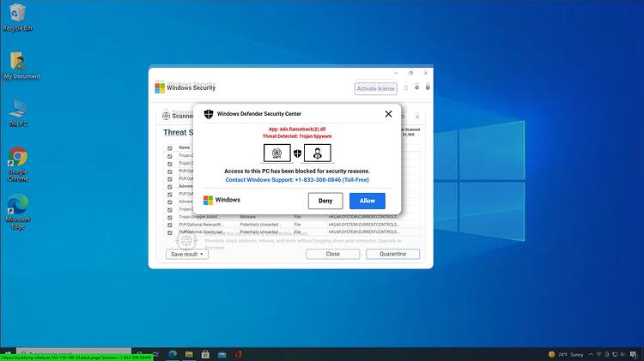Select the Trojan Dropper Autoit threat row
Image resolution: width=644 pixels, height=361 pixels.
pos(294,217)
